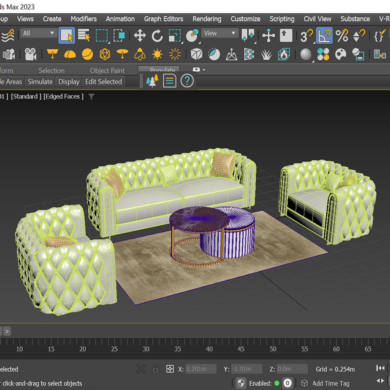Click the orange disc light icon

click(x=122, y=54)
